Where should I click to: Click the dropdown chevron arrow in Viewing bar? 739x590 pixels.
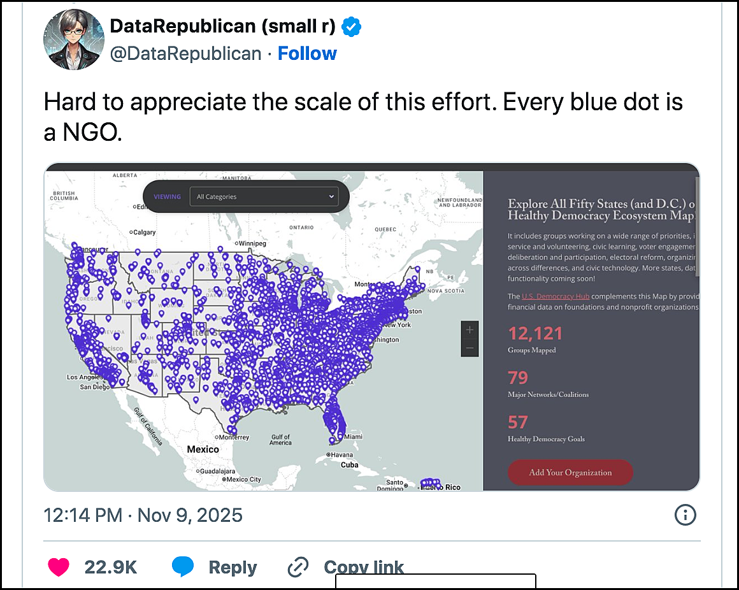[x=331, y=196]
